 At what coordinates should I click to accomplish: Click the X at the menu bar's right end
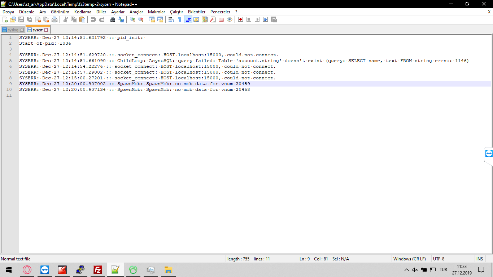click(489, 12)
